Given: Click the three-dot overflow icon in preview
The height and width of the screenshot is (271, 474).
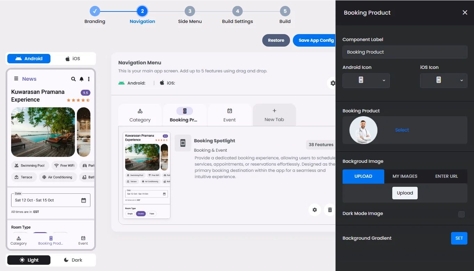Looking at the screenshot, I should 89,79.
